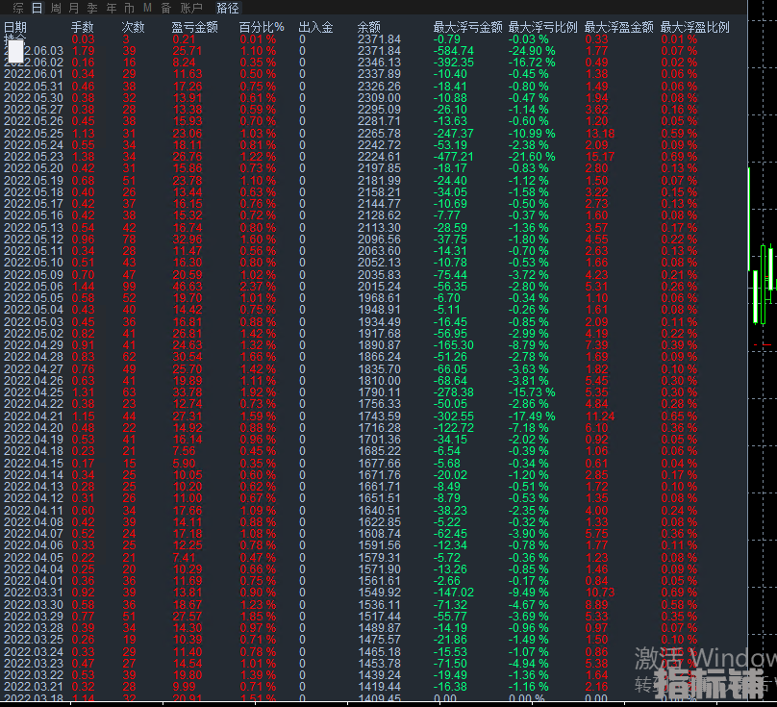Switch to the 月 monthly tab

point(74,8)
